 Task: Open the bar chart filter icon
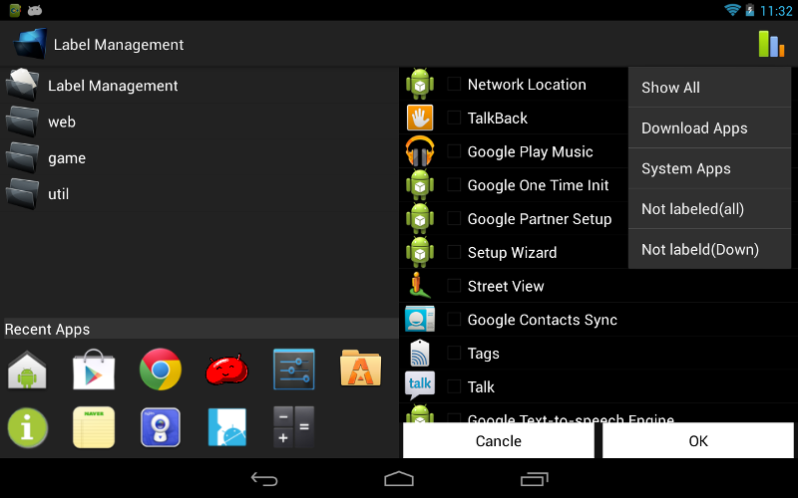(771, 44)
